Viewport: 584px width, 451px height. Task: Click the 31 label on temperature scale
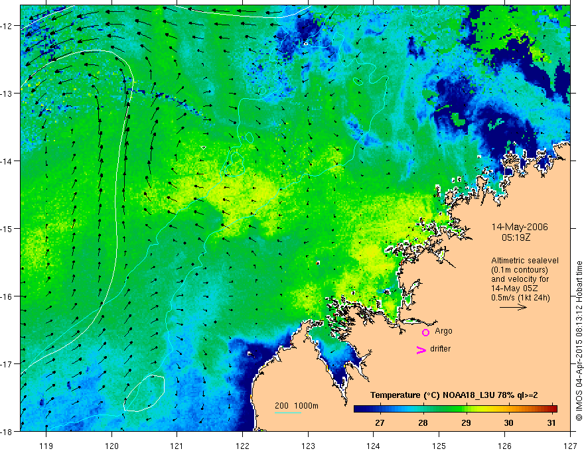click(551, 422)
